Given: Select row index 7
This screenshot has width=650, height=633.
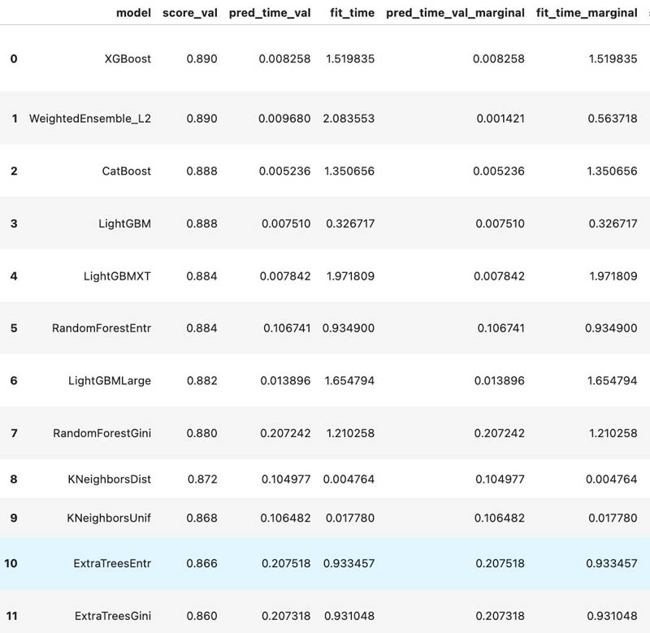Looking at the screenshot, I should click(14, 433).
